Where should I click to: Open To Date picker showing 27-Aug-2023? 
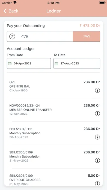(x=77, y=63)
